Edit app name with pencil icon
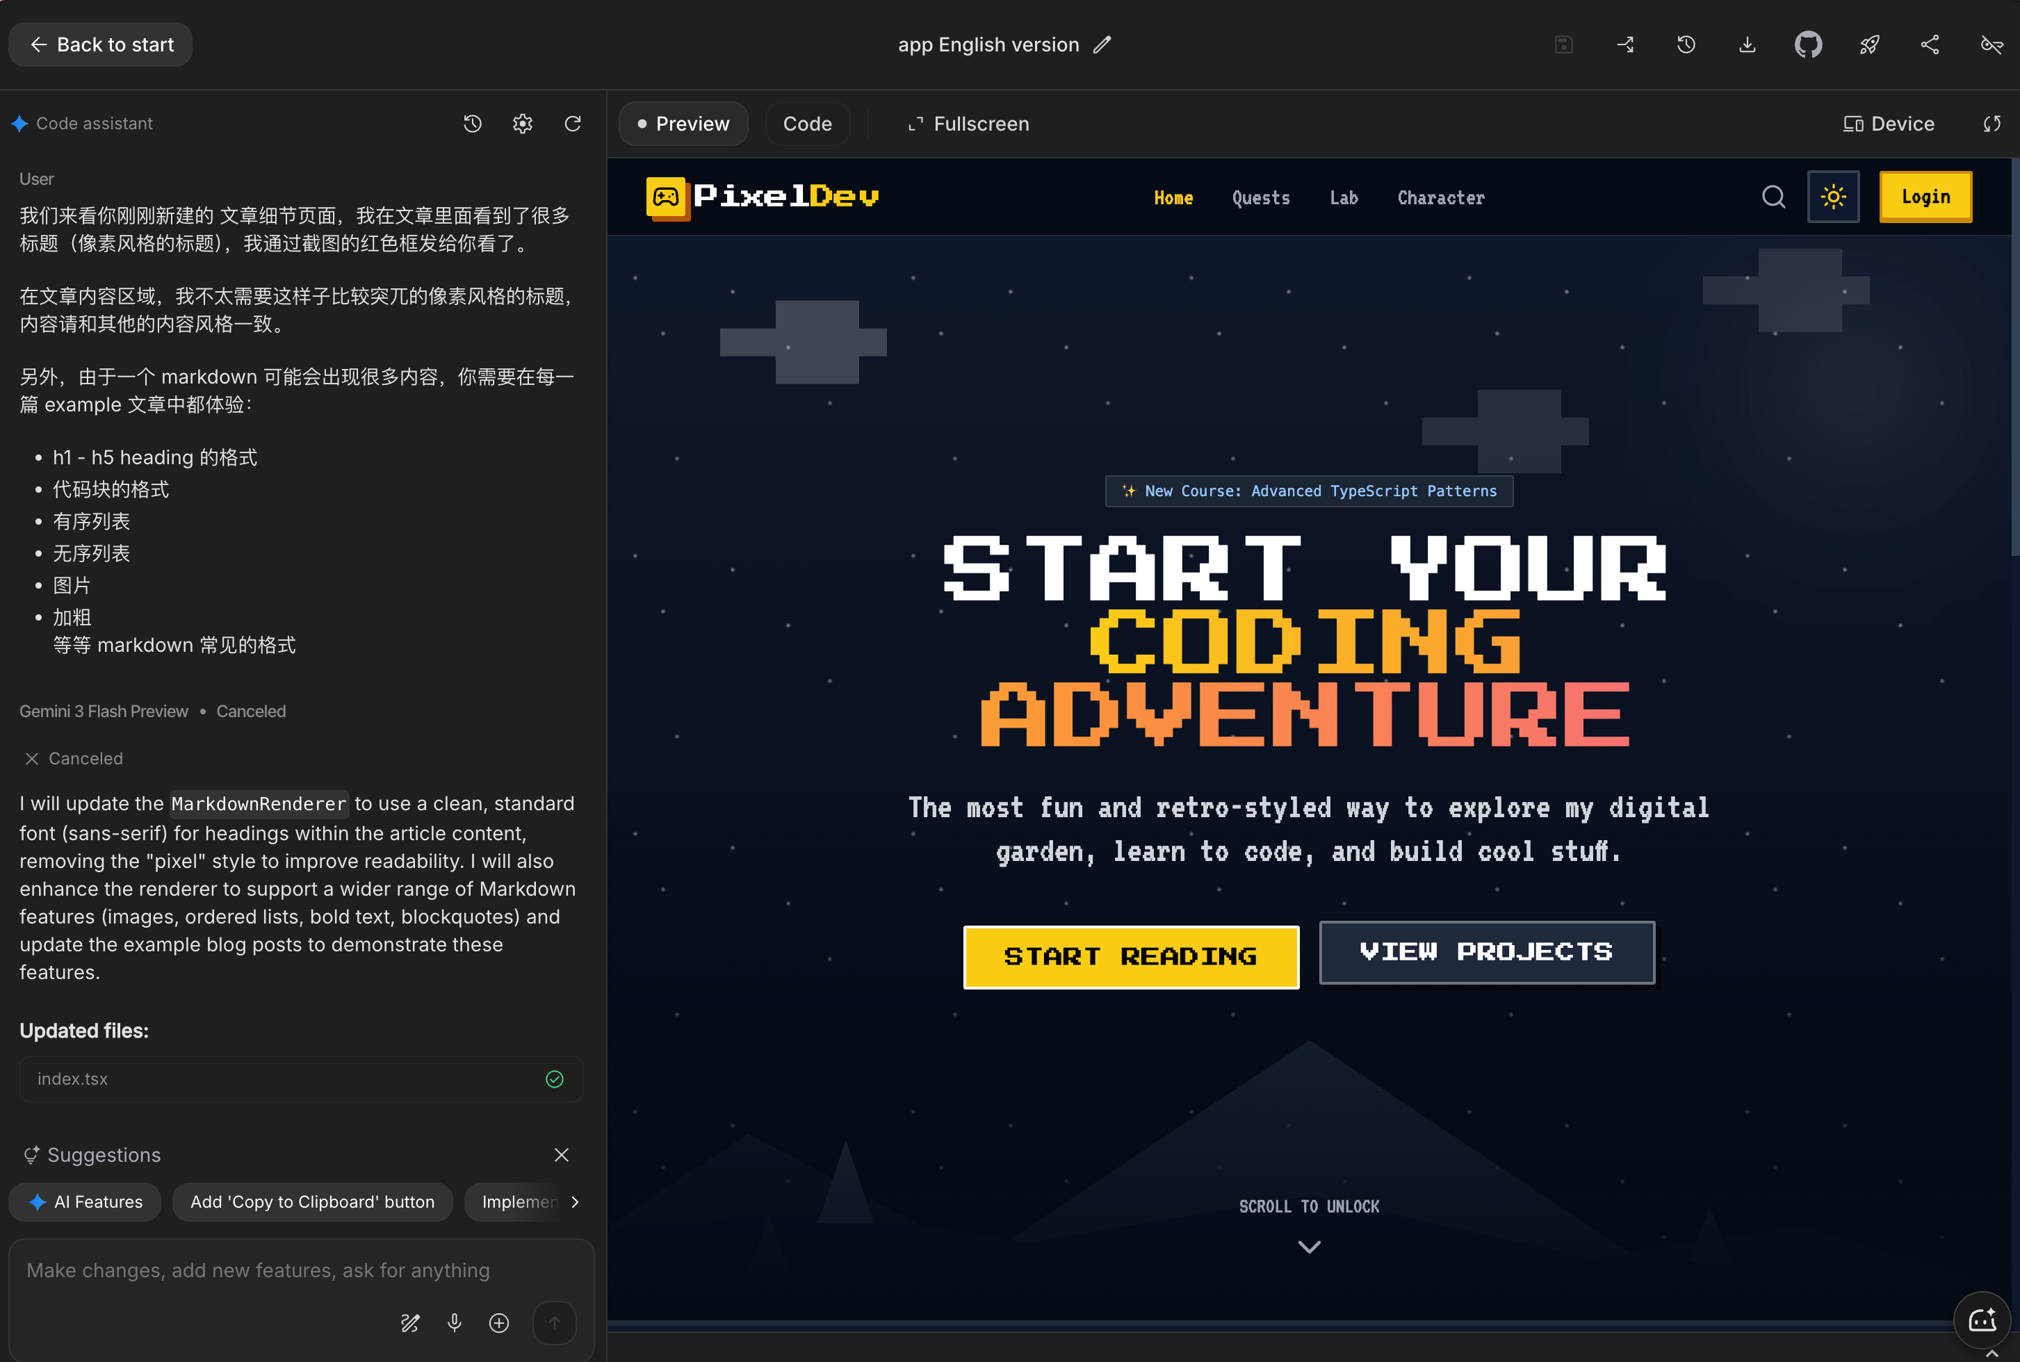Image resolution: width=2020 pixels, height=1362 pixels. click(1102, 44)
